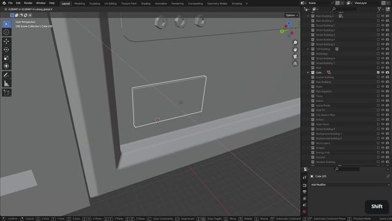This screenshot has width=392, height=221.
Task: Disable Gate collection in renders
Action: (388, 72)
